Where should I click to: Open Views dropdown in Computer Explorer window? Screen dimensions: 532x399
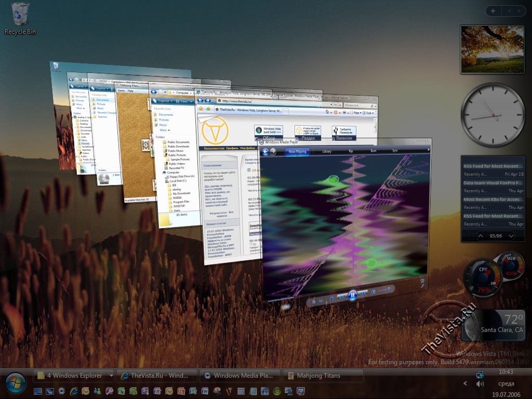(184, 101)
